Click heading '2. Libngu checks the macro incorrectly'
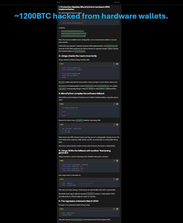Viewport: 183px width, 223px height. 78,56
